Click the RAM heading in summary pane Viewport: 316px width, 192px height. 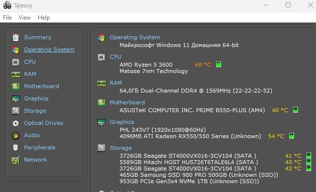(x=116, y=83)
